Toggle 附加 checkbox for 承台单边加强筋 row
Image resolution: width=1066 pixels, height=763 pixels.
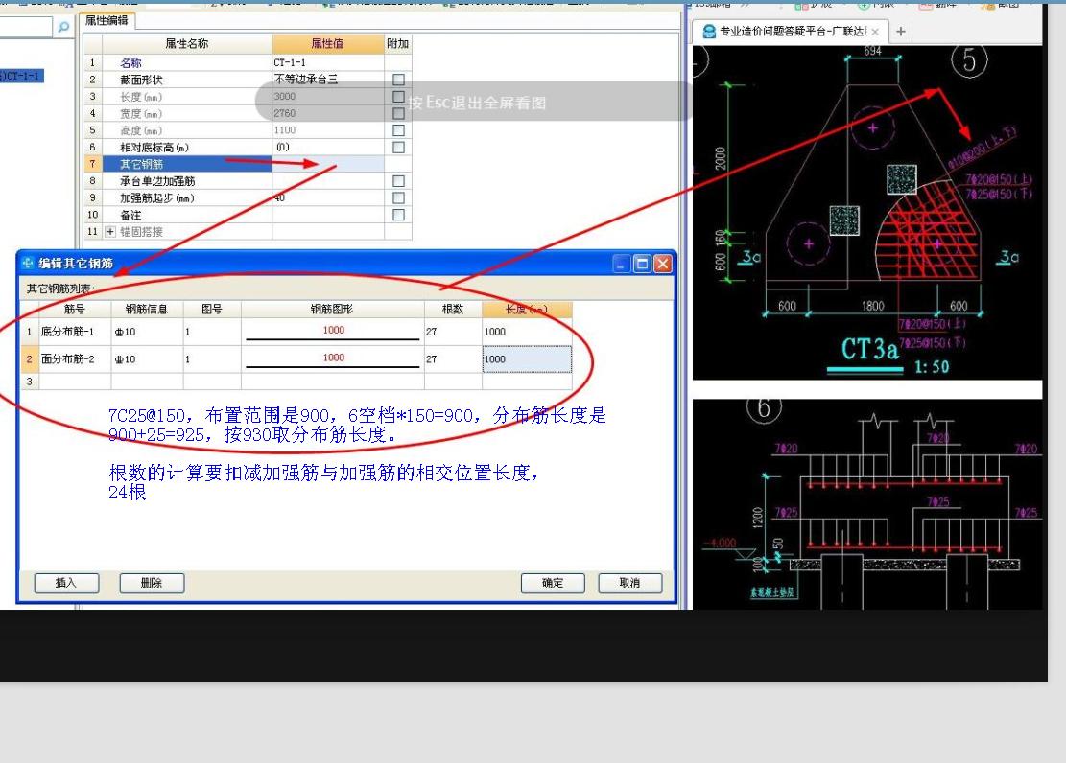pyautogui.click(x=398, y=181)
